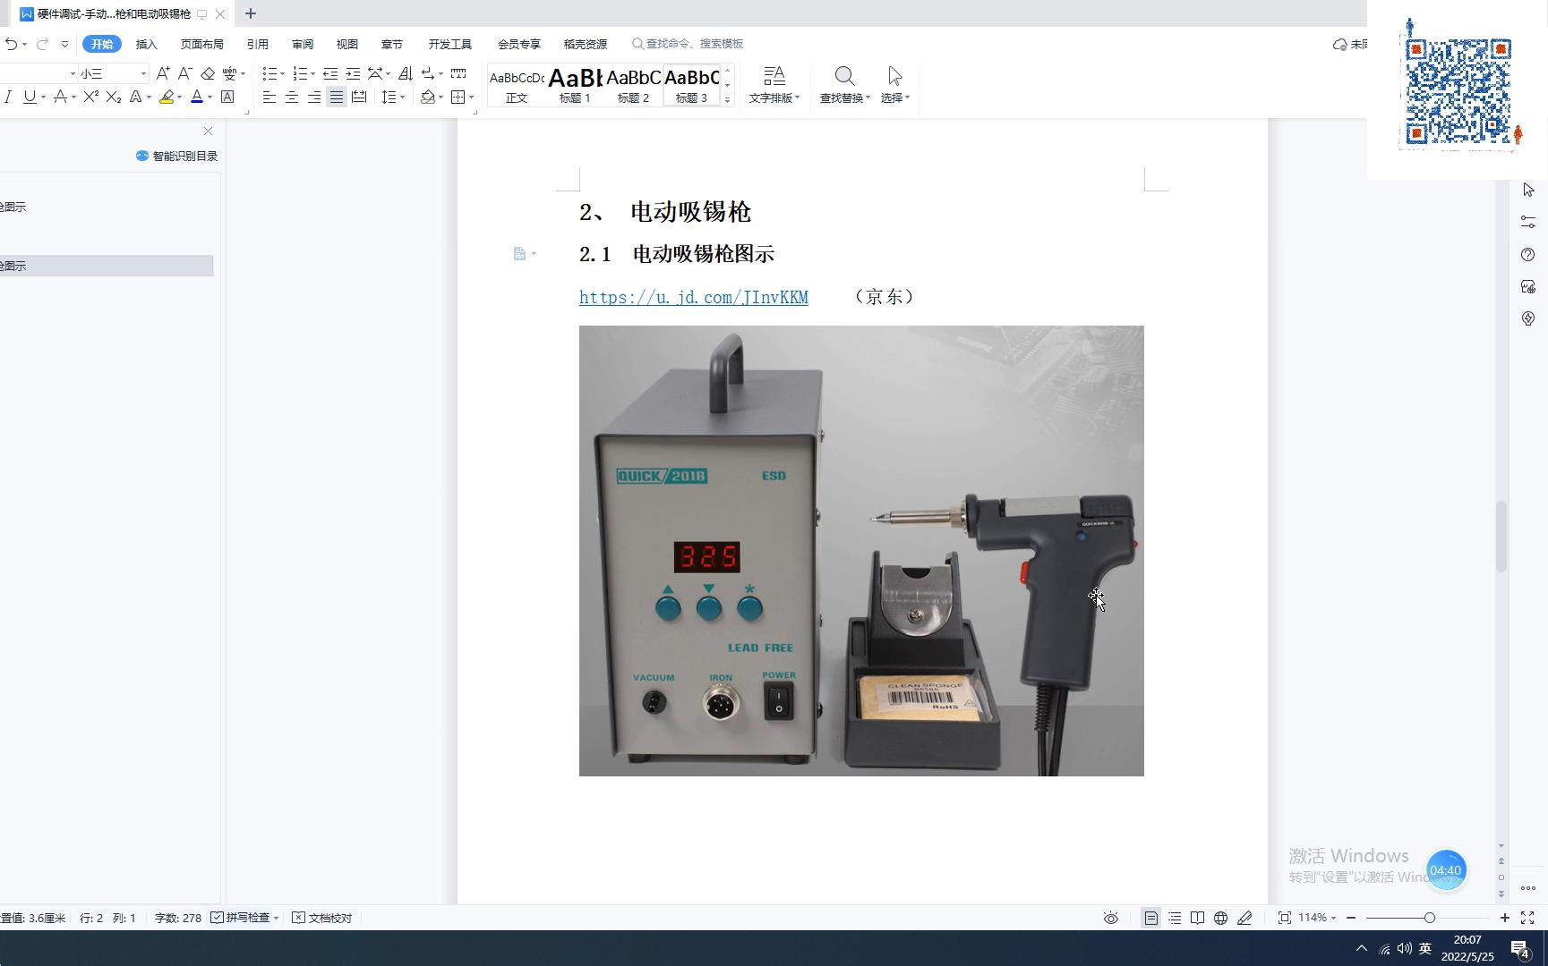Open a new document tab with plus

point(251,13)
